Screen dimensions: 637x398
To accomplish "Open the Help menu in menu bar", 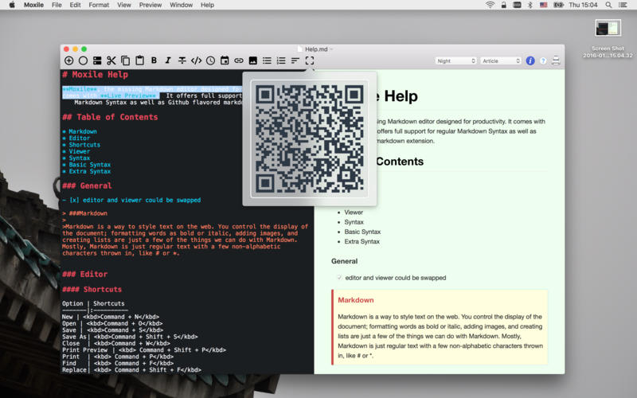I will (x=207, y=5).
